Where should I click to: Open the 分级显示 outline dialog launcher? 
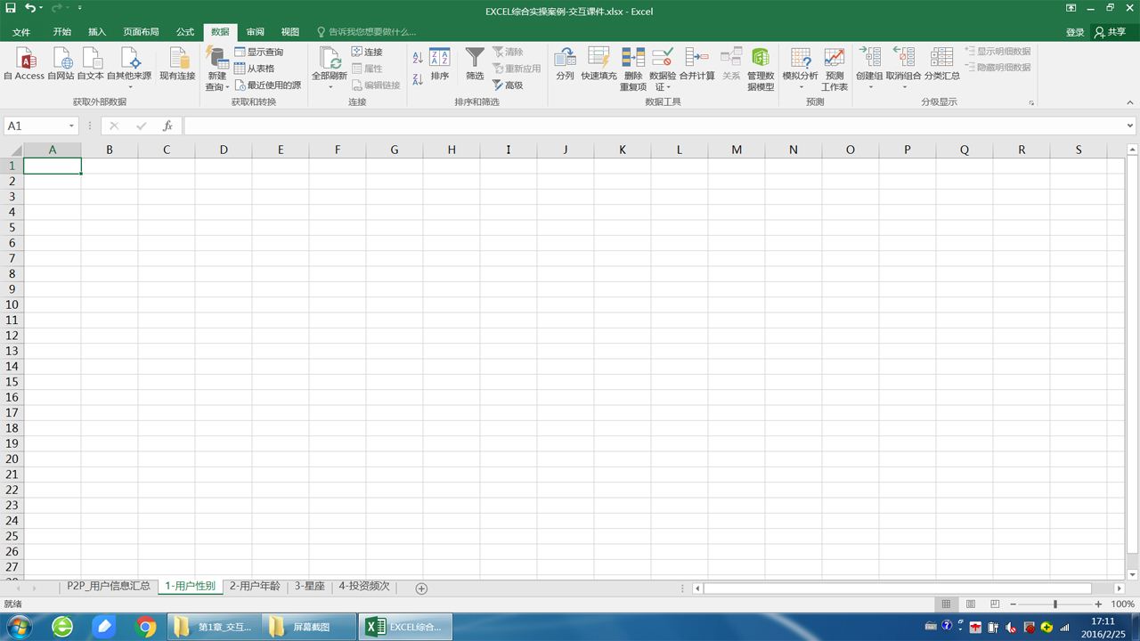click(x=1031, y=103)
